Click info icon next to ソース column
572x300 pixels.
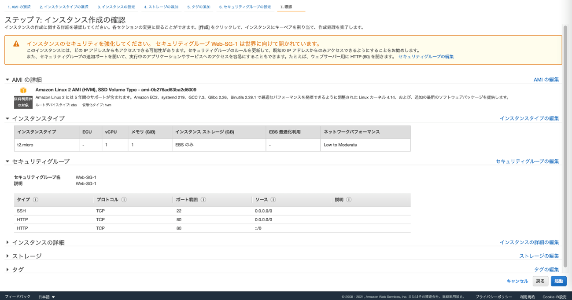(273, 200)
